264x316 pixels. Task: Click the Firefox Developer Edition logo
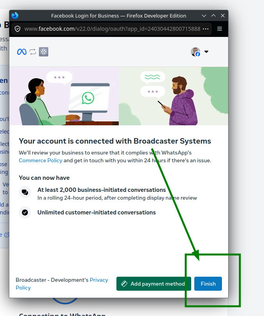click(15, 16)
